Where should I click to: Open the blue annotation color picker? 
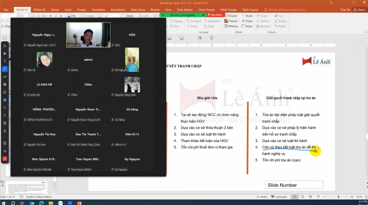[5, 100]
